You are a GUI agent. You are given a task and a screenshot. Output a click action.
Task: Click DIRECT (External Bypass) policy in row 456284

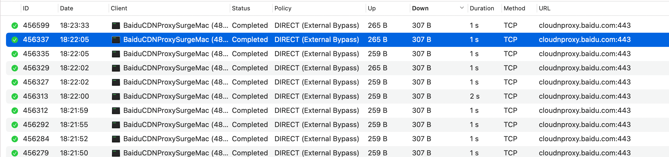pyautogui.click(x=317, y=139)
